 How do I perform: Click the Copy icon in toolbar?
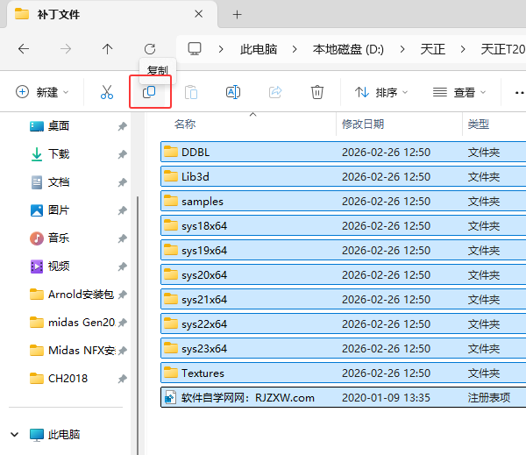[x=149, y=91]
